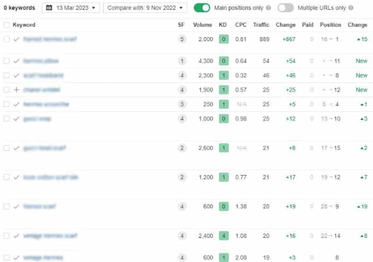
Task: Click the KD column header
Action: (x=223, y=25)
